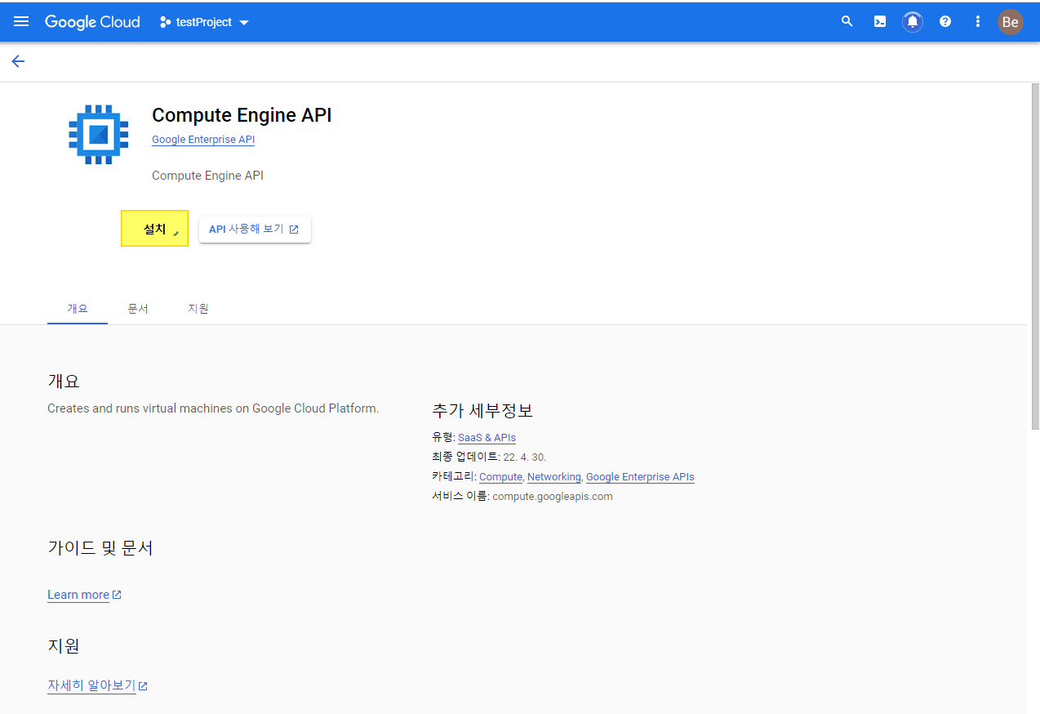Click the Compute Engine API title text

[x=242, y=115]
